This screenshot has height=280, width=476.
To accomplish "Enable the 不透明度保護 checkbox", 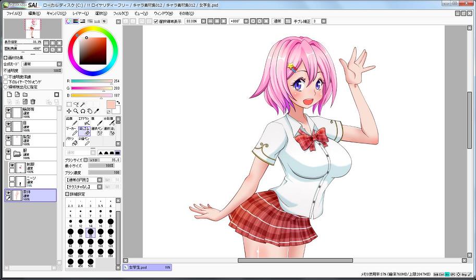I will (6, 77).
